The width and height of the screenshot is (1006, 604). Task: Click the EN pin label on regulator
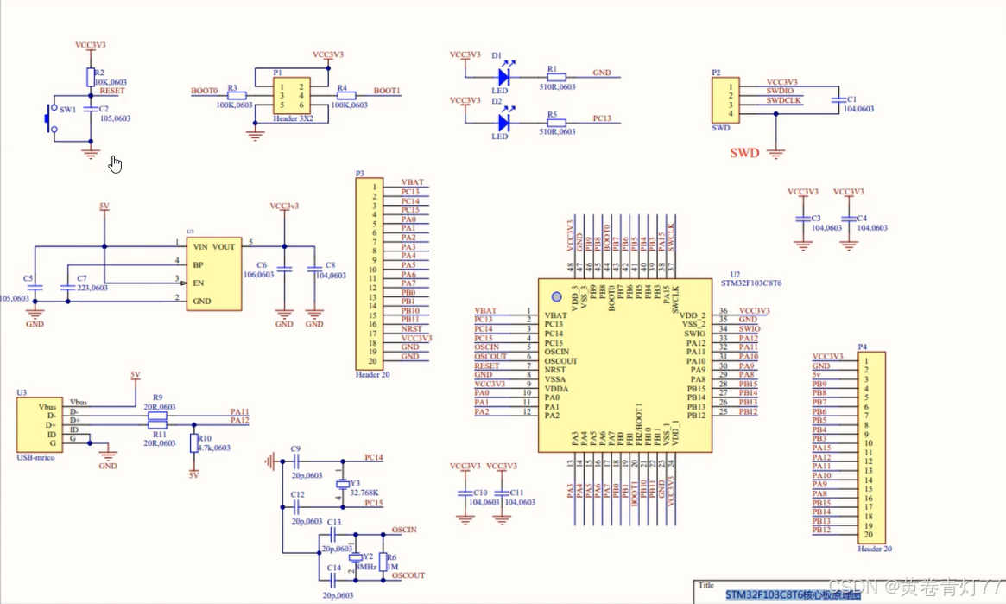click(x=199, y=283)
